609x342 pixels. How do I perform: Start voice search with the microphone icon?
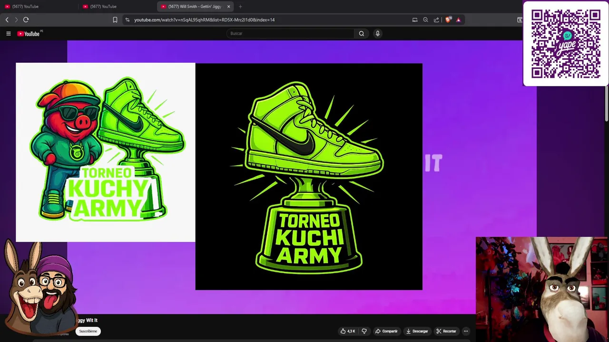(x=378, y=33)
